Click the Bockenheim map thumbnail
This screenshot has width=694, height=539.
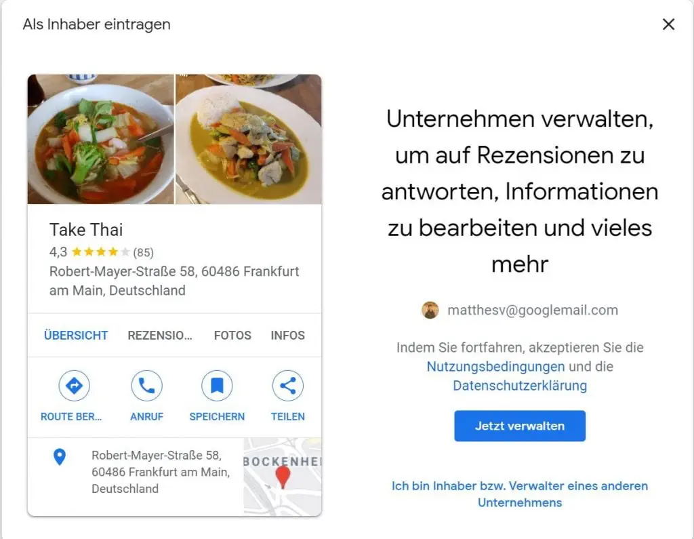(283, 477)
